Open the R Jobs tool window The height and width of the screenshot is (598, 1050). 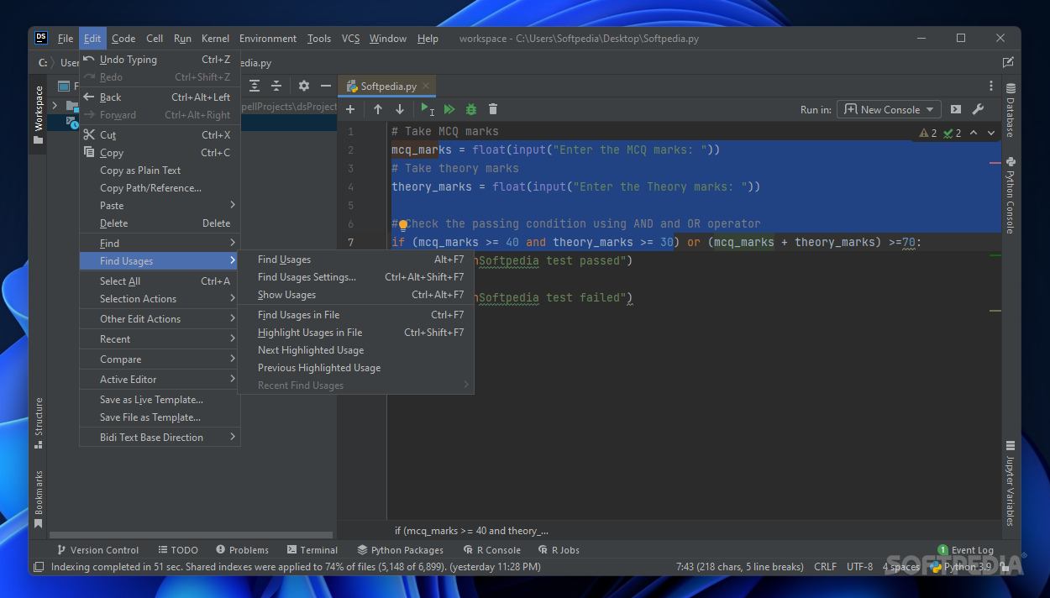tap(559, 550)
